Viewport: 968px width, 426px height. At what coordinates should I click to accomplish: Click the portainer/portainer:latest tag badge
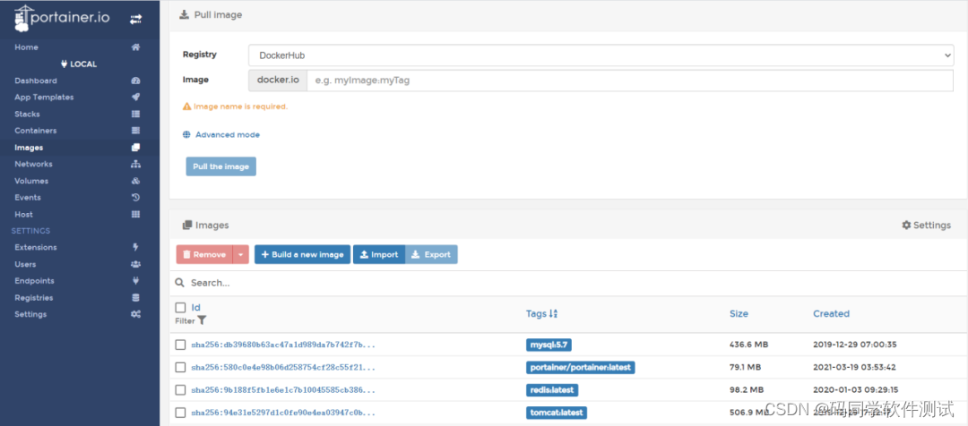580,368
